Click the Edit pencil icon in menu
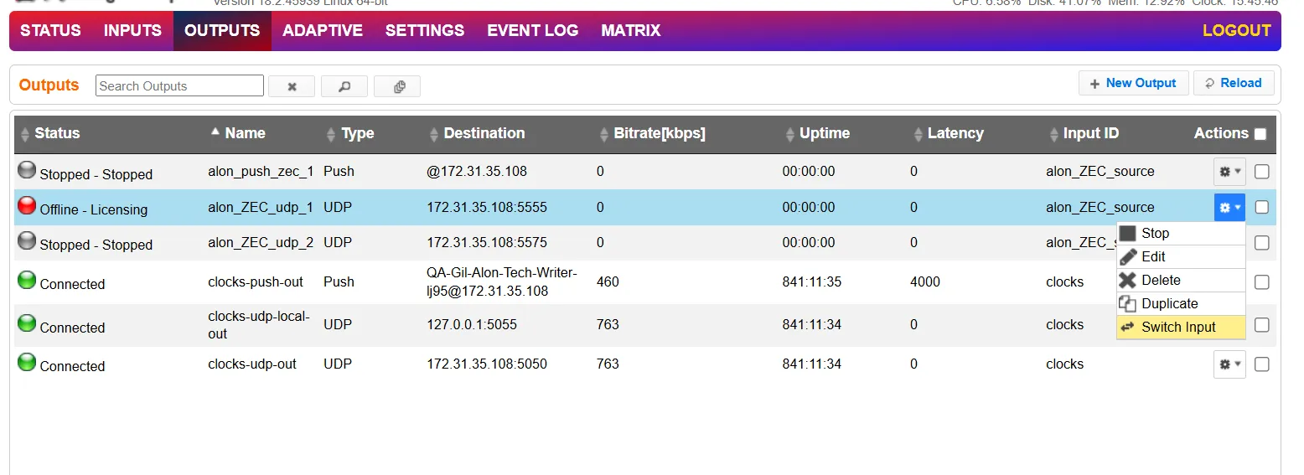The width and height of the screenshot is (1304, 475). (x=1128, y=257)
